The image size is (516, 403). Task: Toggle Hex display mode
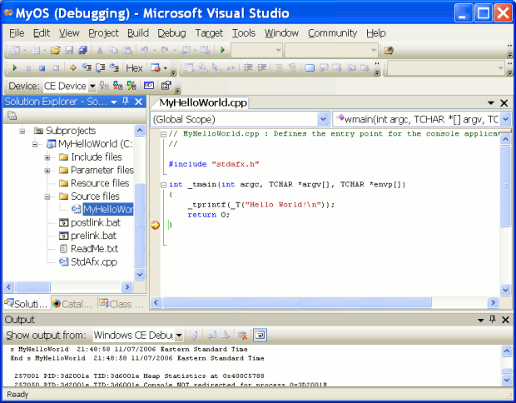134,67
